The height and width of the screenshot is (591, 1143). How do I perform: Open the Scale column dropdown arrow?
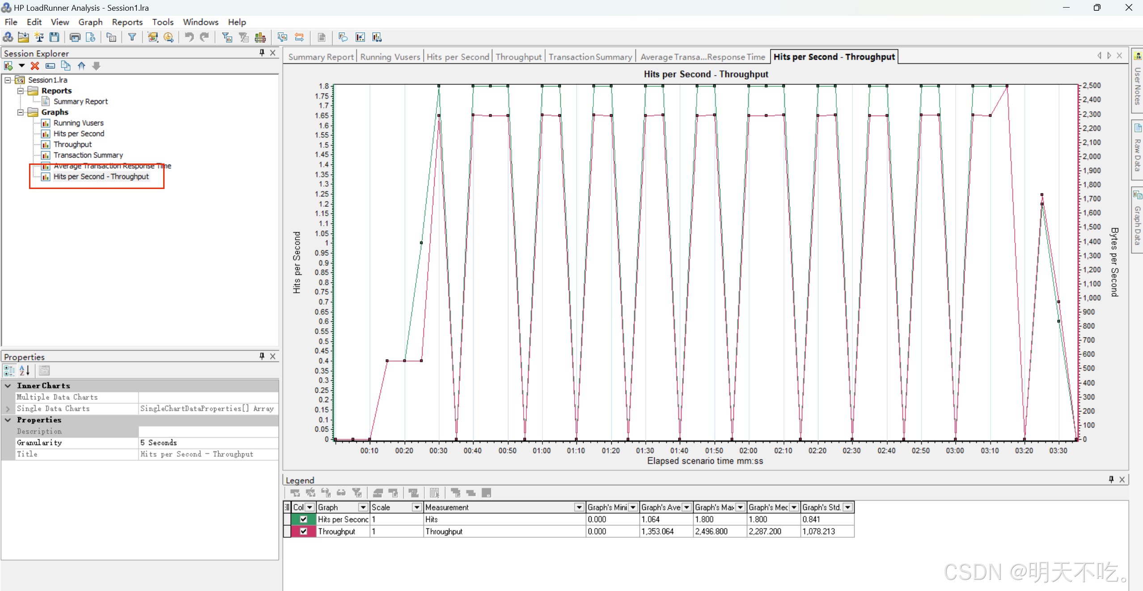pos(417,507)
